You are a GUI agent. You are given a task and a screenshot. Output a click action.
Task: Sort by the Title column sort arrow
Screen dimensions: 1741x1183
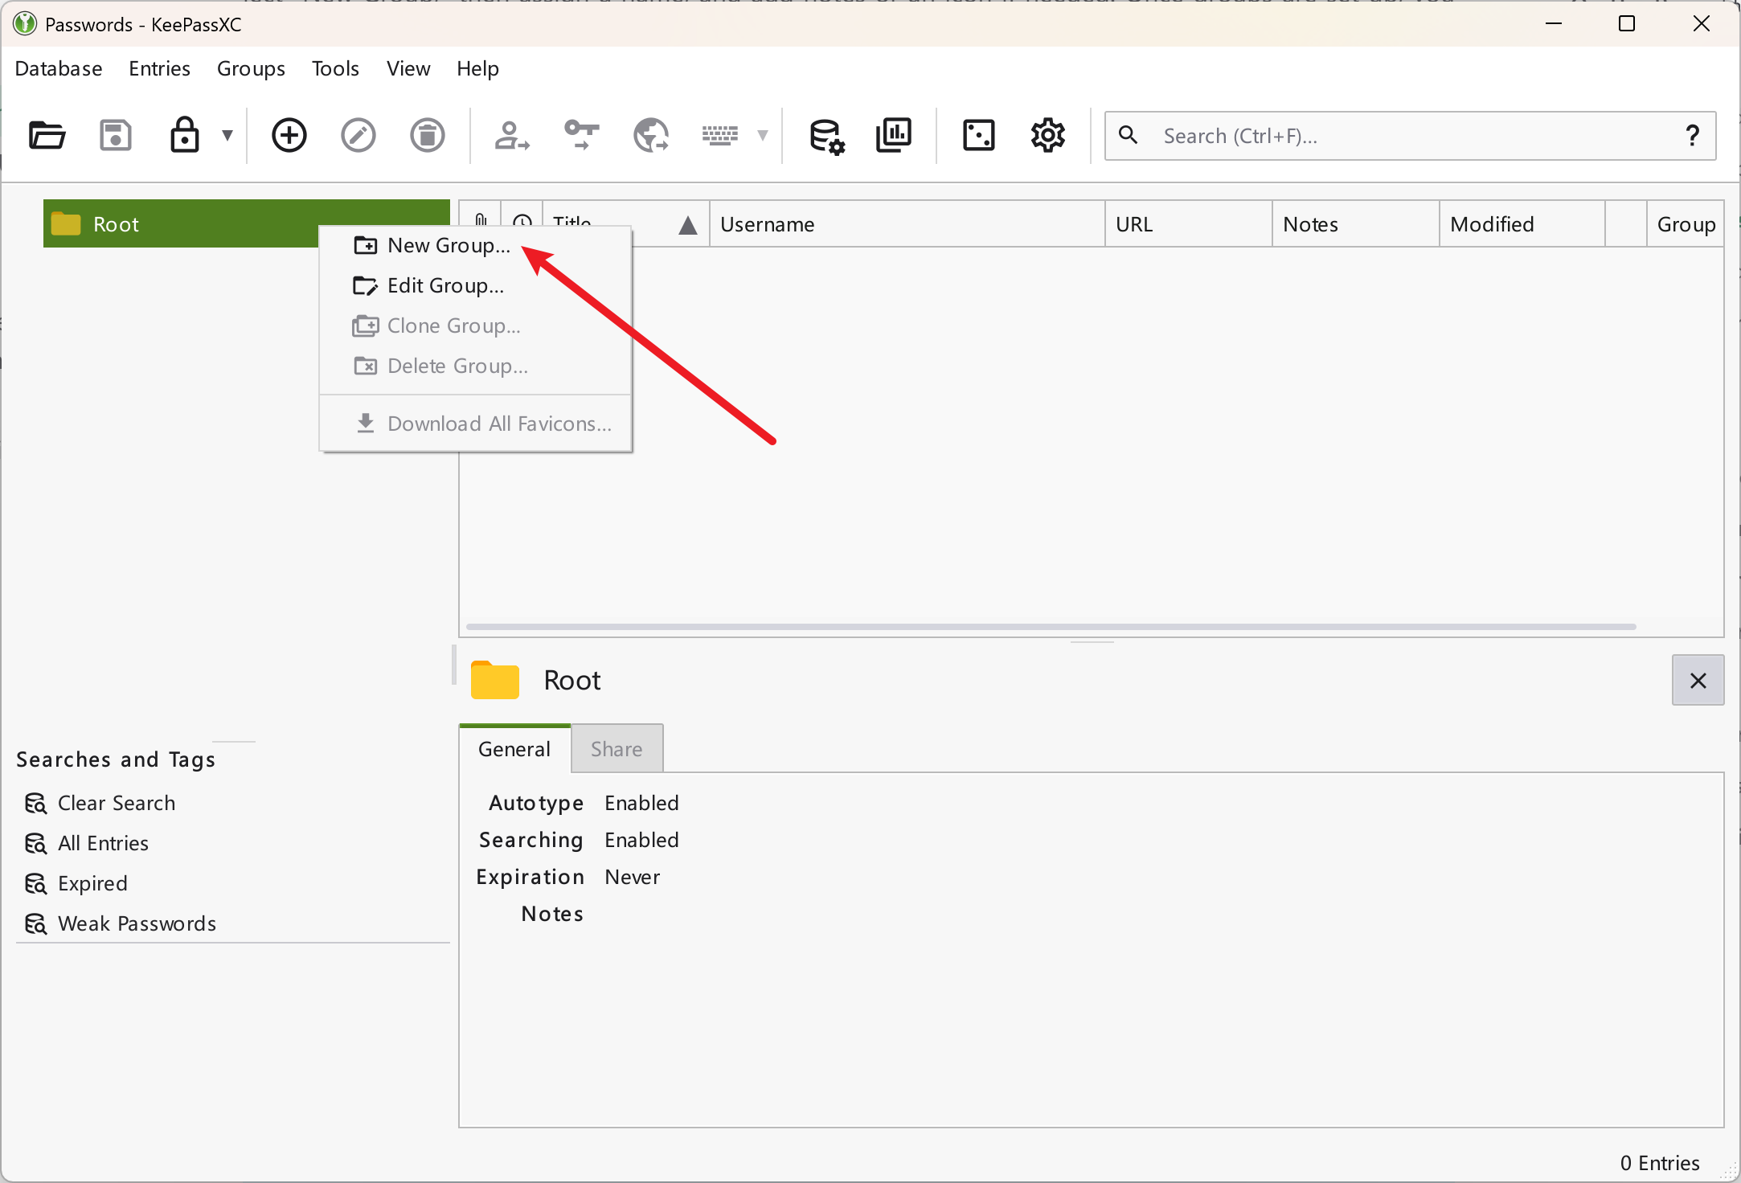687,225
